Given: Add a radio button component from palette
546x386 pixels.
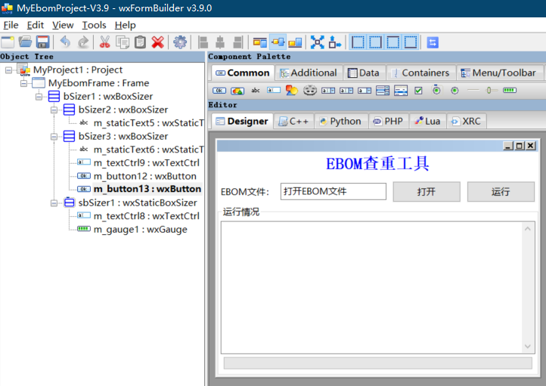Looking at the screenshot, I should [x=454, y=91].
